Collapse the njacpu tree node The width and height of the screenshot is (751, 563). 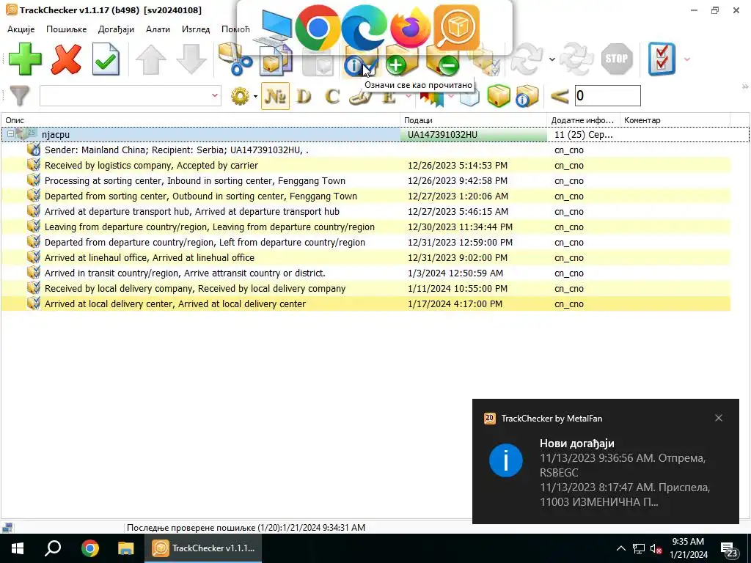[10, 135]
